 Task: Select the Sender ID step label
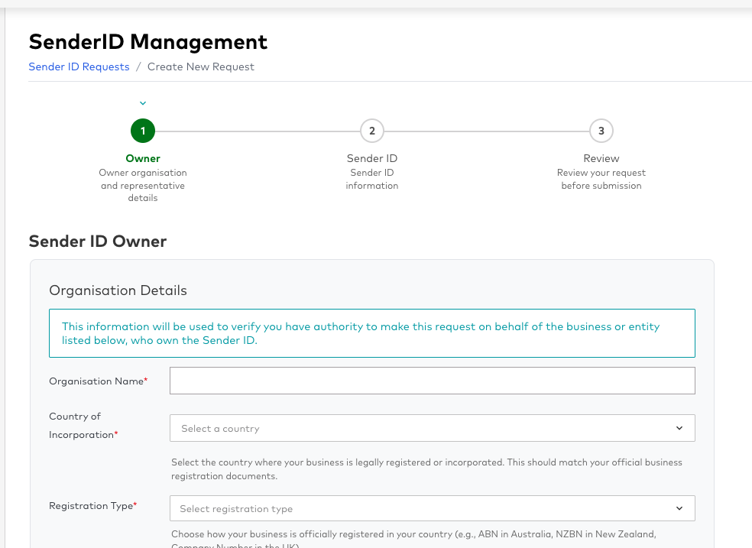(x=372, y=158)
